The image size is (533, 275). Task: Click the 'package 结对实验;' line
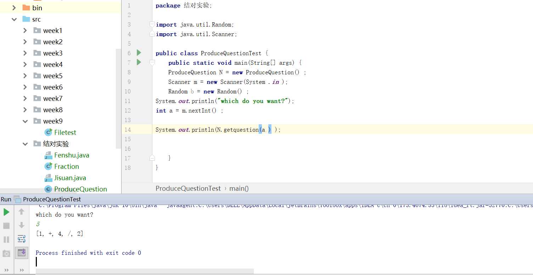pos(184,5)
